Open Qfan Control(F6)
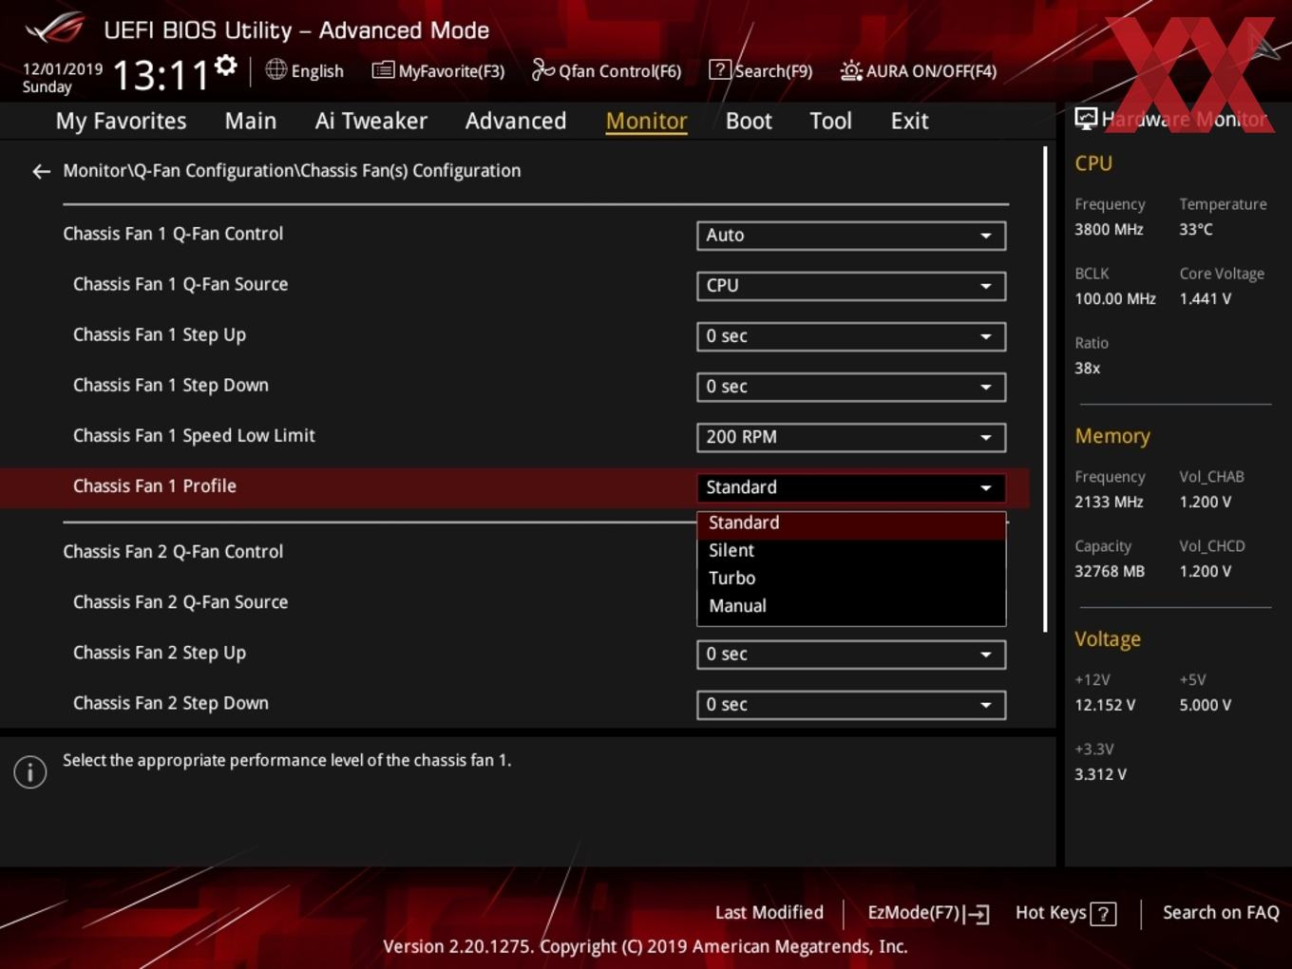The image size is (1292, 969). pos(606,71)
